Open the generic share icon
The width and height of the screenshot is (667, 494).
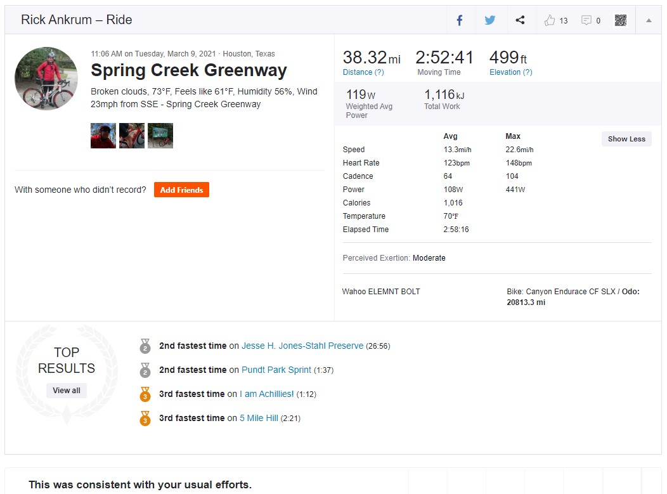pos(520,20)
